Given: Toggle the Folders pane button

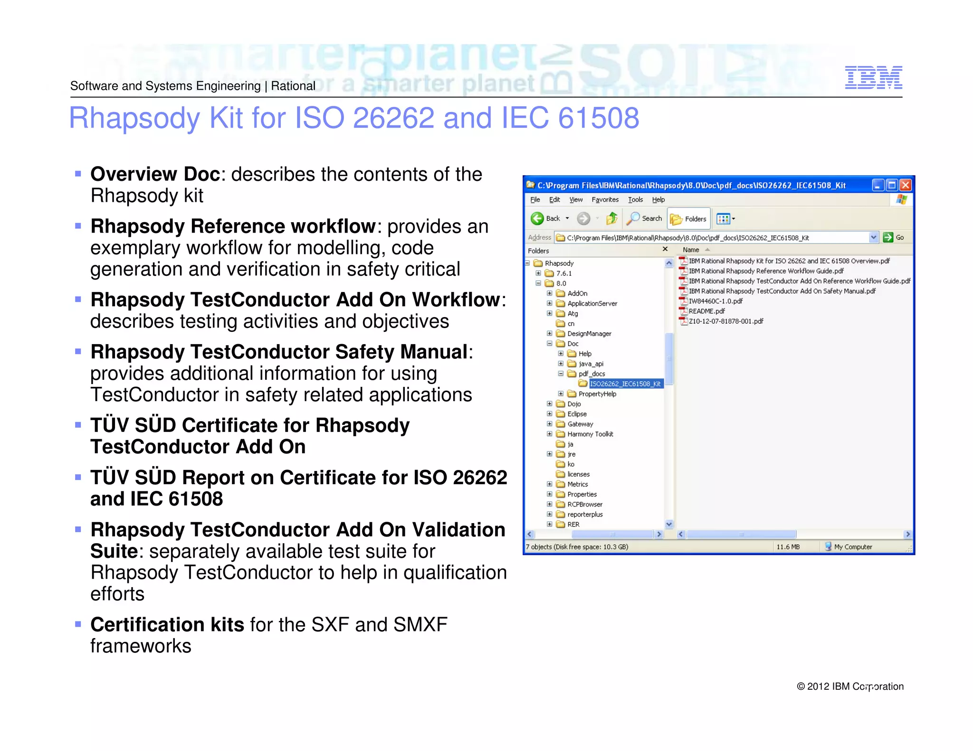Looking at the screenshot, I should [x=689, y=219].
